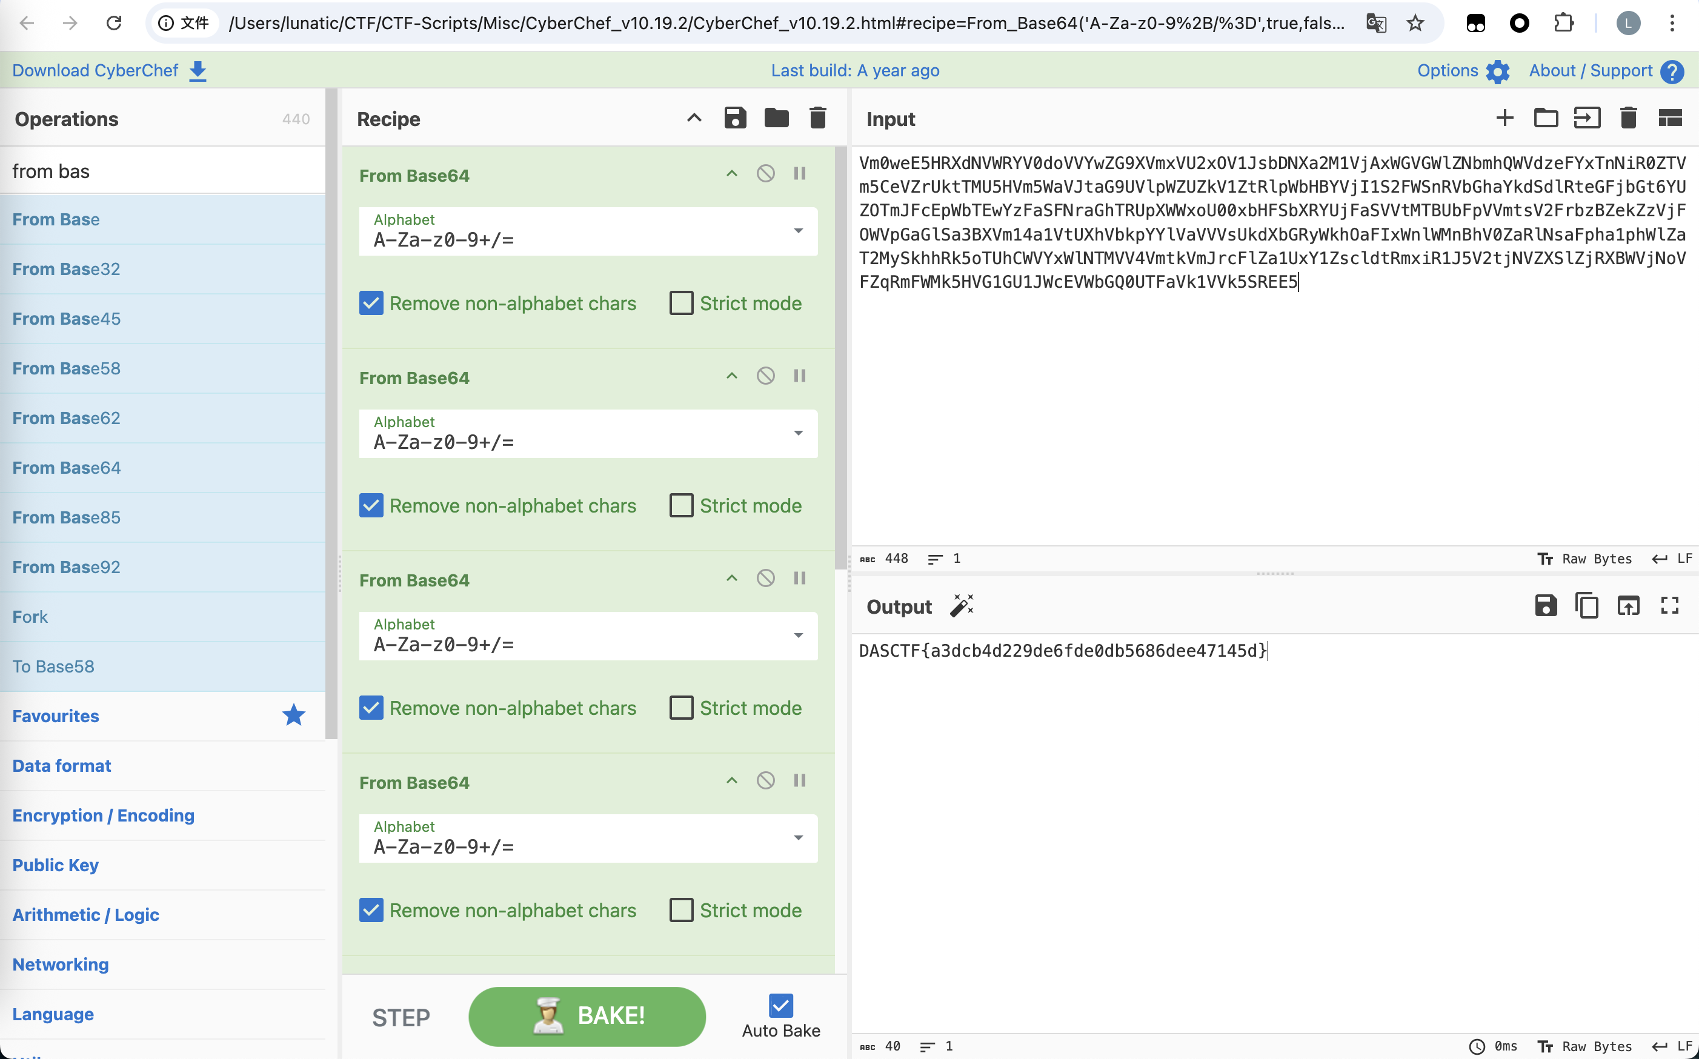Click the download arrow icon
Image resolution: width=1699 pixels, height=1059 pixels.
tap(198, 71)
